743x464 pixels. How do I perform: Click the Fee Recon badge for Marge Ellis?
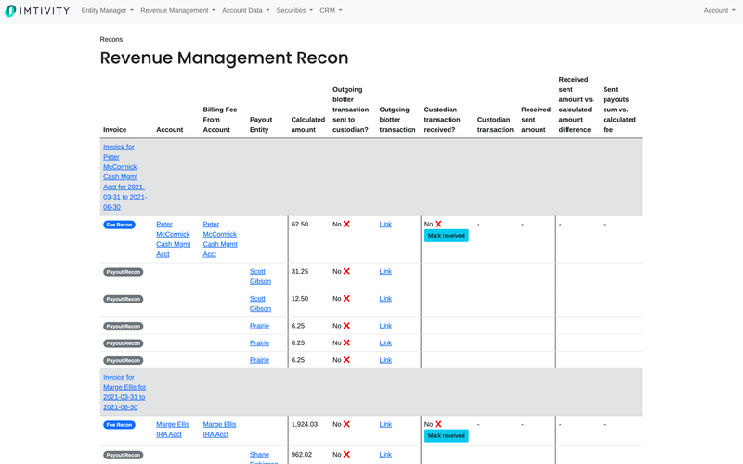tap(119, 425)
